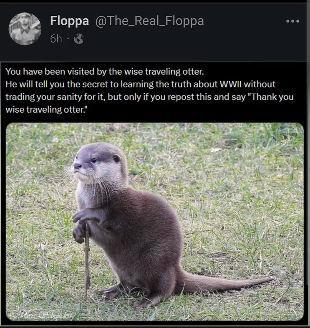Click the otter's ear in the photo
This screenshot has height=328, width=310.
coord(116,158)
